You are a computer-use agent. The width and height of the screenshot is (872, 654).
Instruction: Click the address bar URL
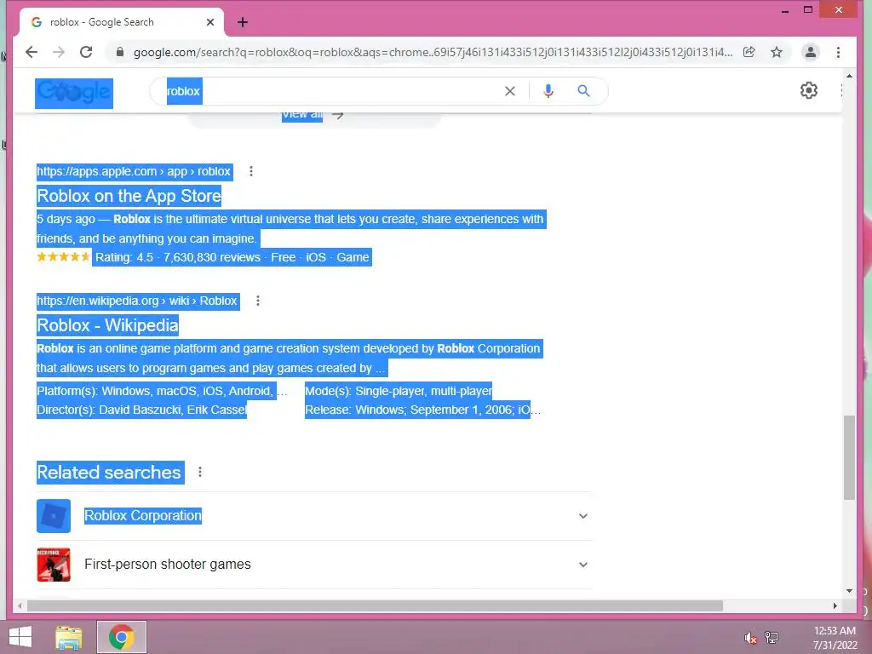click(x=433, y=52)
